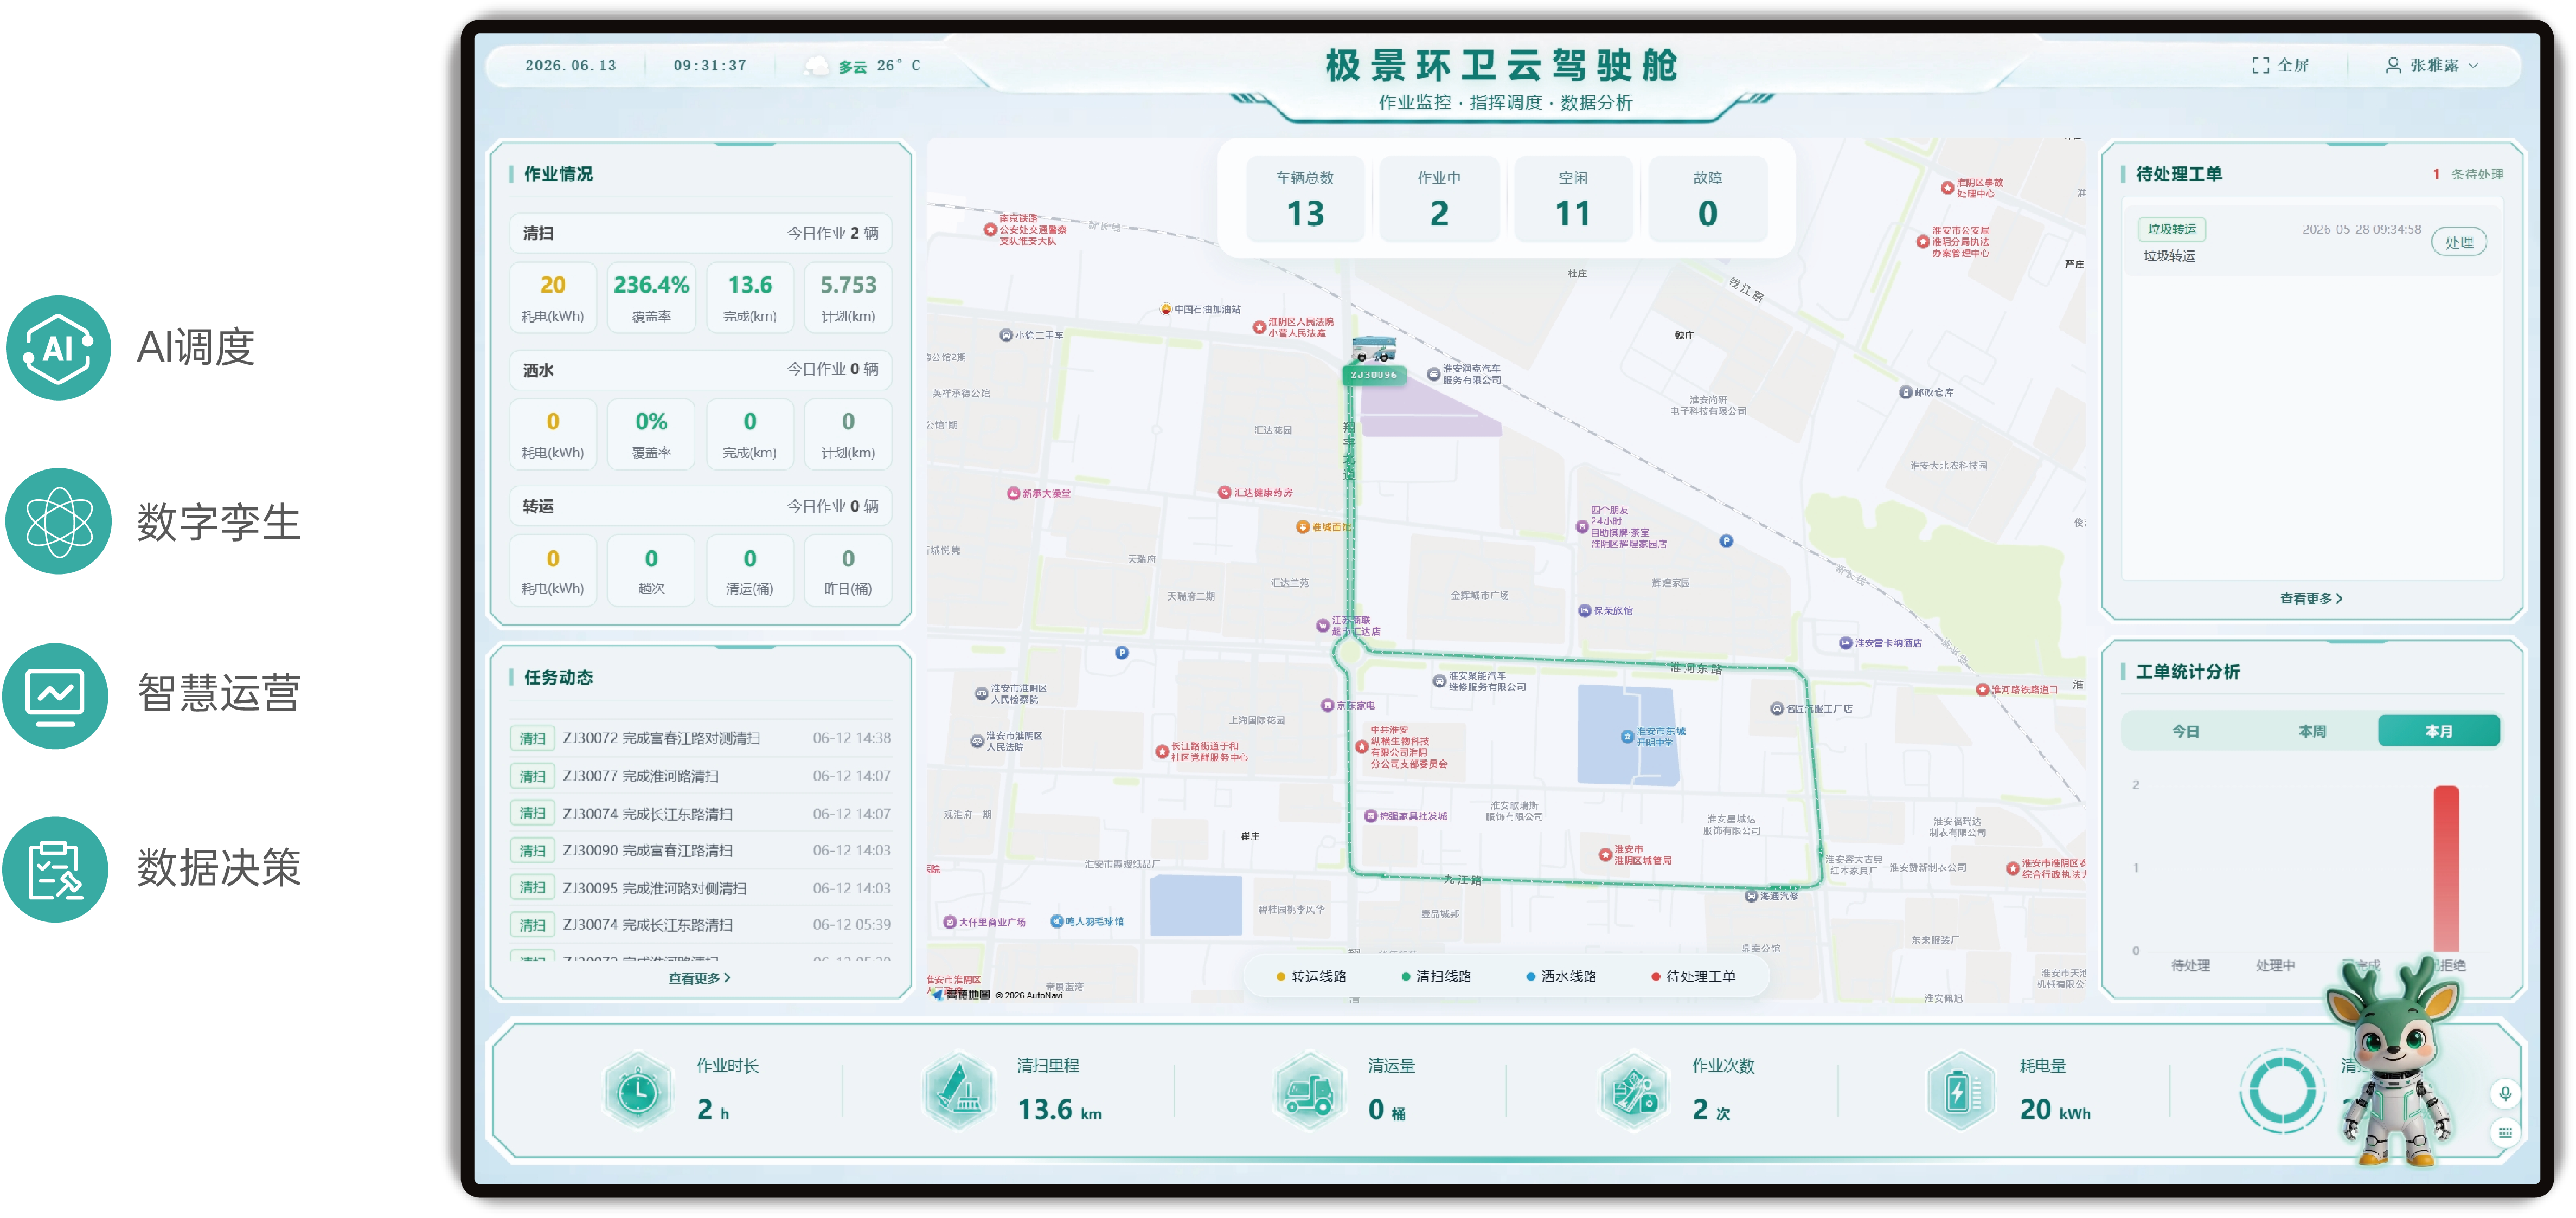
Task: Switch to 本周 tab in 工单统计分析
Action: [2312, 730]
